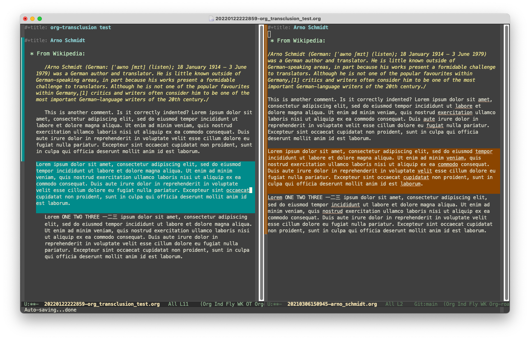
Task: Click underlined 'tempor' in the orange block
Action: (484, 151)
